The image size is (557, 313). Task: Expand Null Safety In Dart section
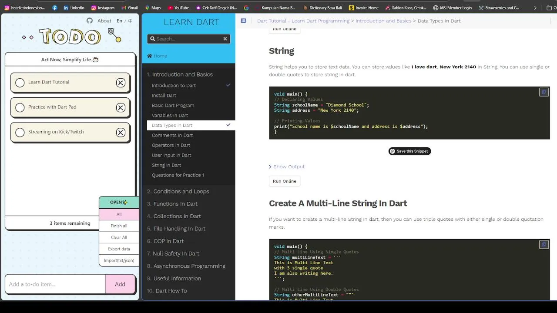coord(173,253)
